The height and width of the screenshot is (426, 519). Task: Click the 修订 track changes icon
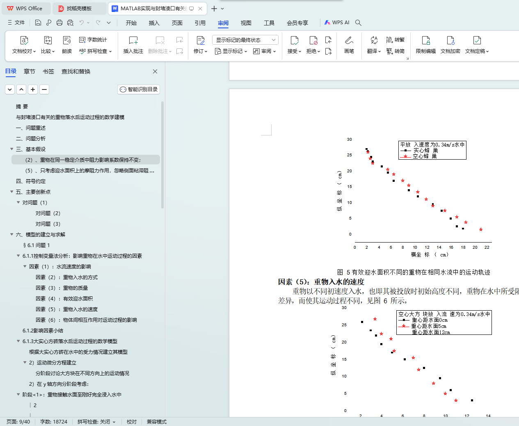pos(201,40)
